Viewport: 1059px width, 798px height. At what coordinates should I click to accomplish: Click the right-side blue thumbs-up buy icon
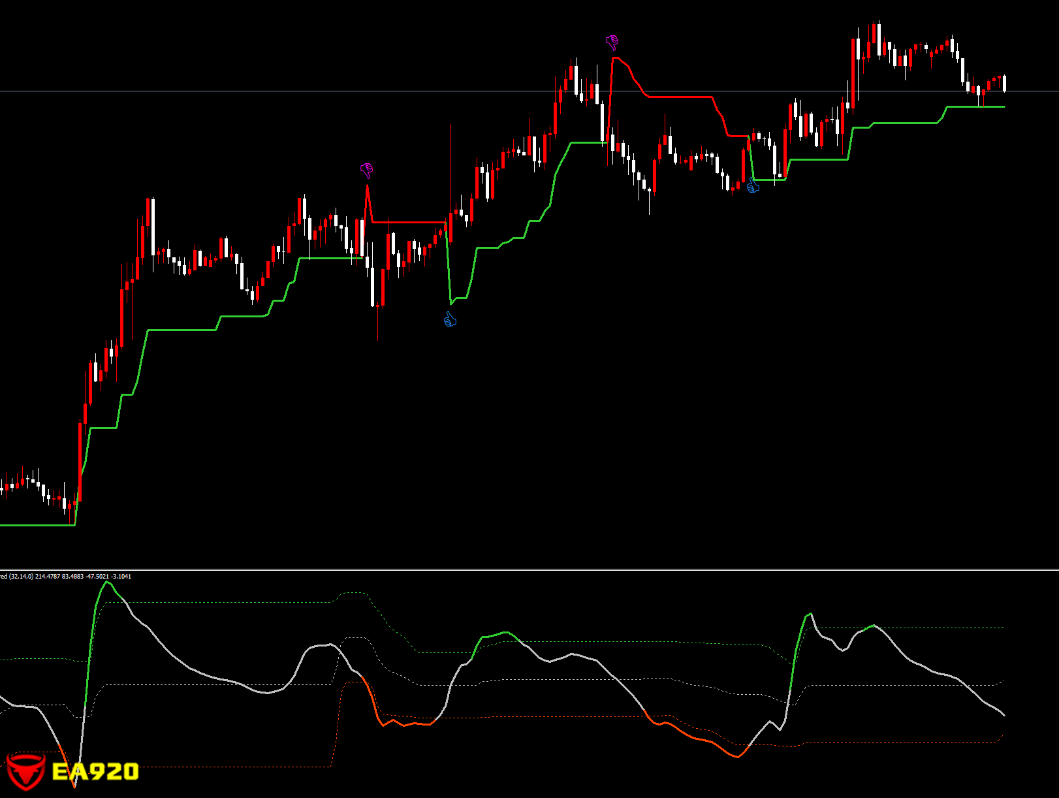(753, 187)
